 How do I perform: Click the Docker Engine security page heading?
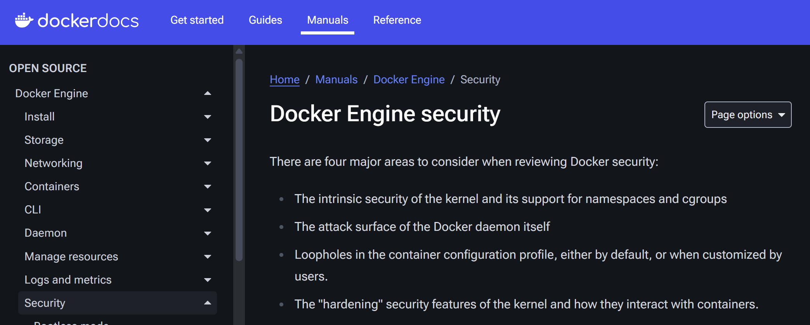[x=385, y=114]
